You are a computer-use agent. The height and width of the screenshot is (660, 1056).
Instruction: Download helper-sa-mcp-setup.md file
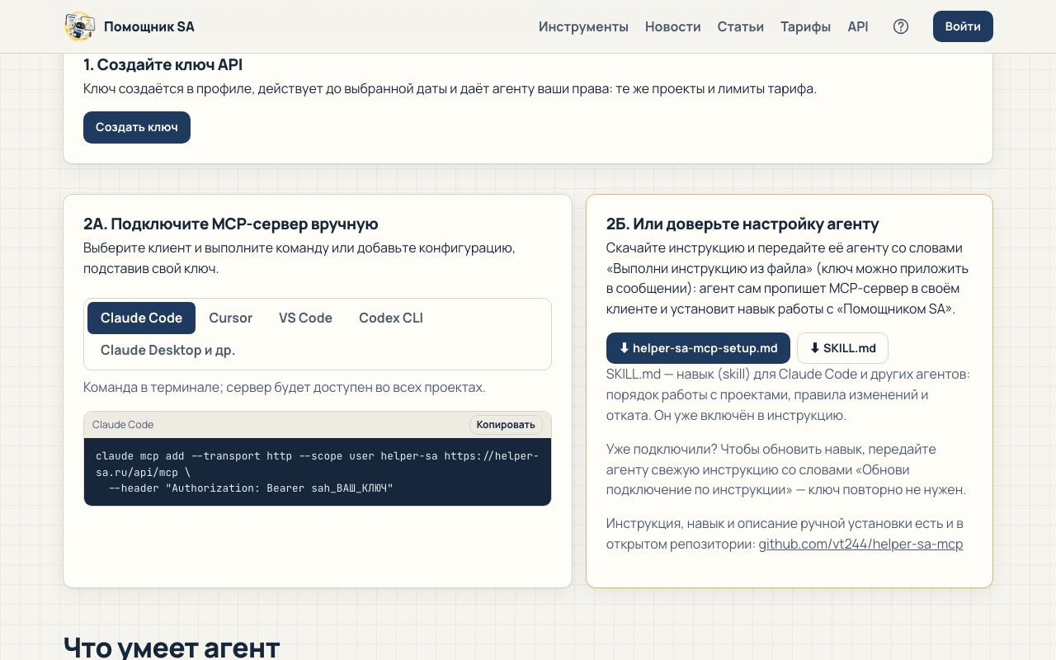coord(698,348)
